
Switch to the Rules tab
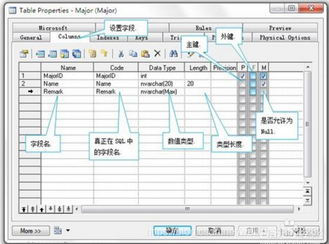(204, 28)
